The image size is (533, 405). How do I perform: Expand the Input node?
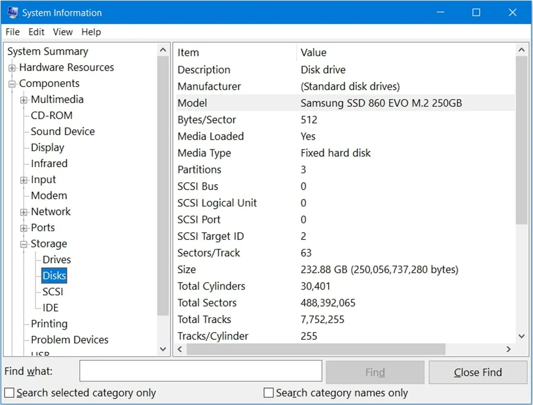24,180
